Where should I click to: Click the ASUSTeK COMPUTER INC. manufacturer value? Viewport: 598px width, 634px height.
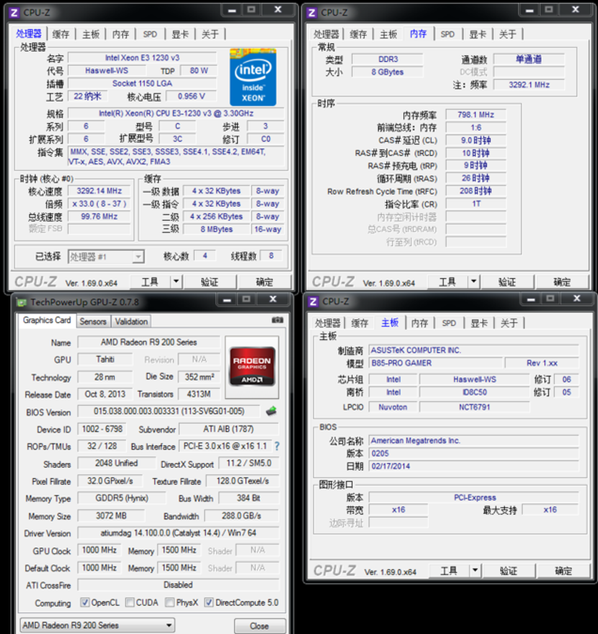(474, 350)
